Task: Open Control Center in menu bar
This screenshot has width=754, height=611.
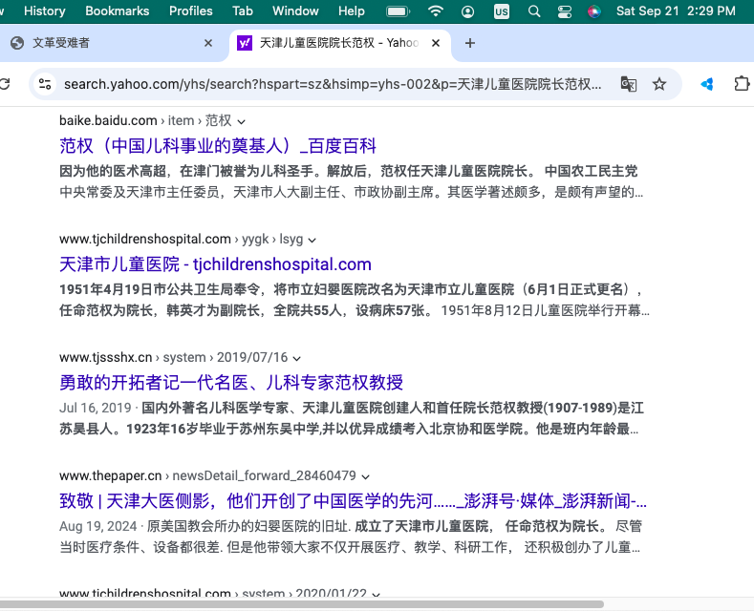Action: (564, 11)
